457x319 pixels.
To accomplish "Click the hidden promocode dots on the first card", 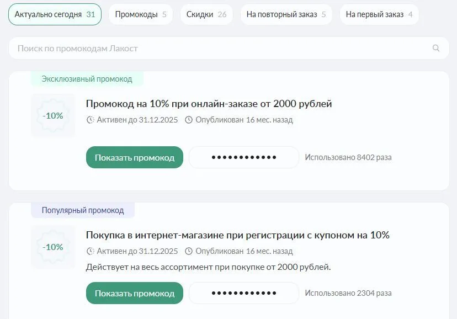I will (x=243, y=157).
